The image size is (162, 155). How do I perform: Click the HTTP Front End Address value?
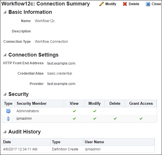coord(61,63)
